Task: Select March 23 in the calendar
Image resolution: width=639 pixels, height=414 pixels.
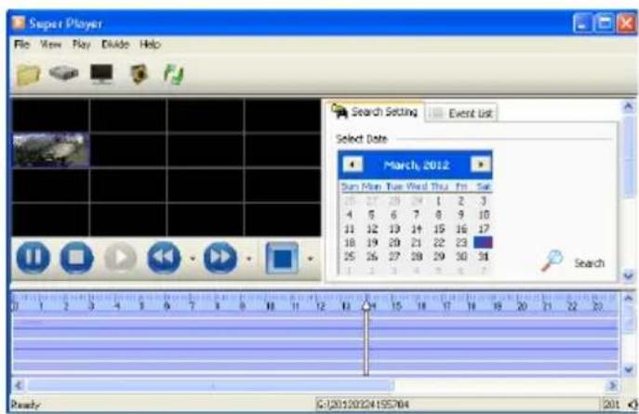Action: coord(461,243)
